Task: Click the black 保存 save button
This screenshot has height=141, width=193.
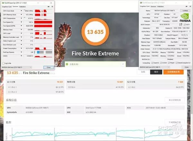Action: pyautogui.click(x=156, y=72)
